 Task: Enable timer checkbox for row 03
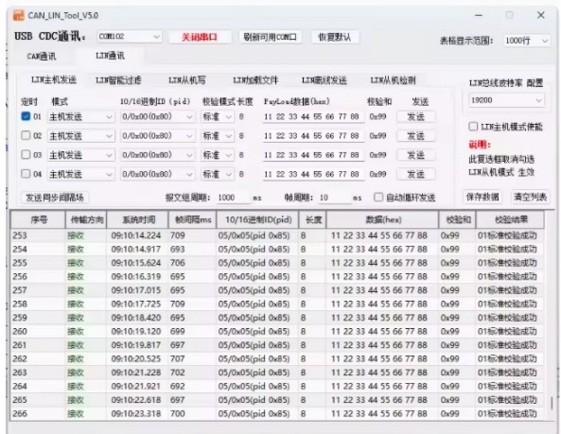26,155
